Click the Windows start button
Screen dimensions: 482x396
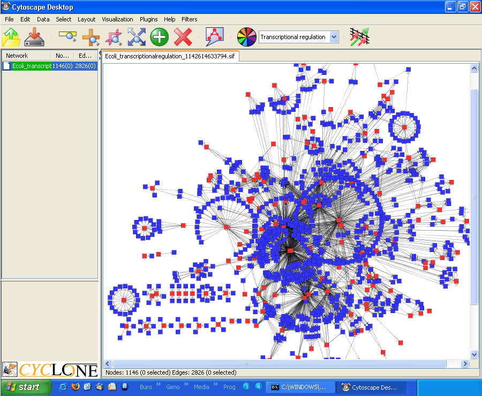tap(25, 387)
